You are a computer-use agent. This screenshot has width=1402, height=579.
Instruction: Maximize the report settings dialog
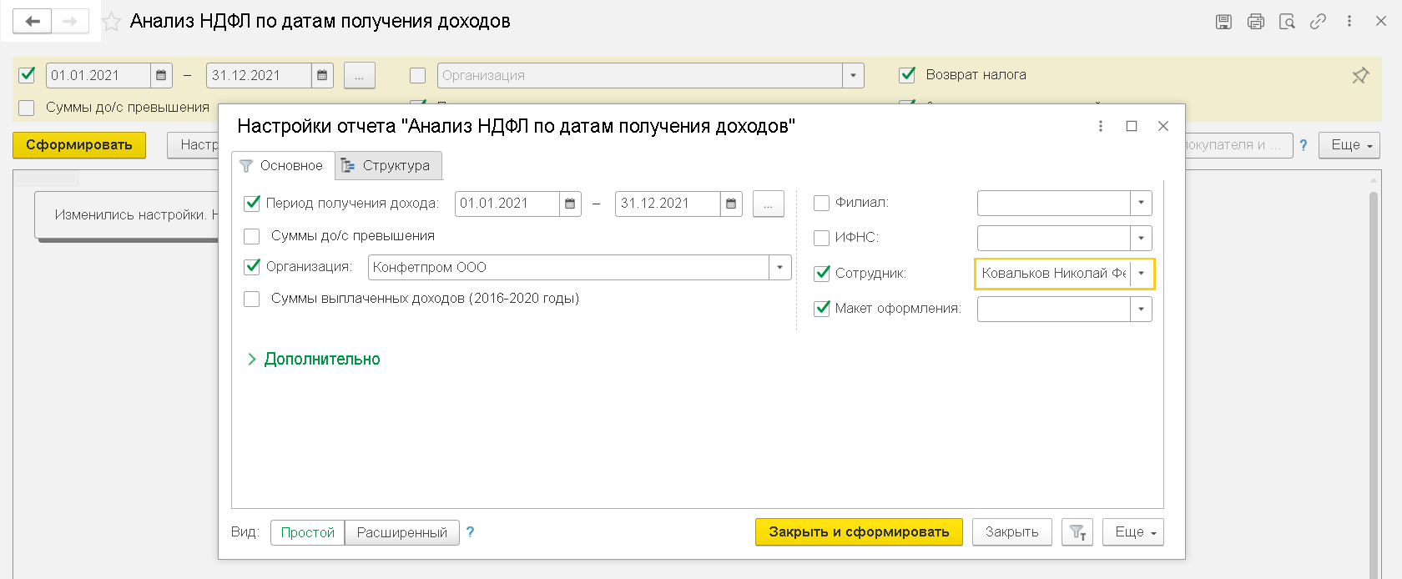pos(1132,126)
